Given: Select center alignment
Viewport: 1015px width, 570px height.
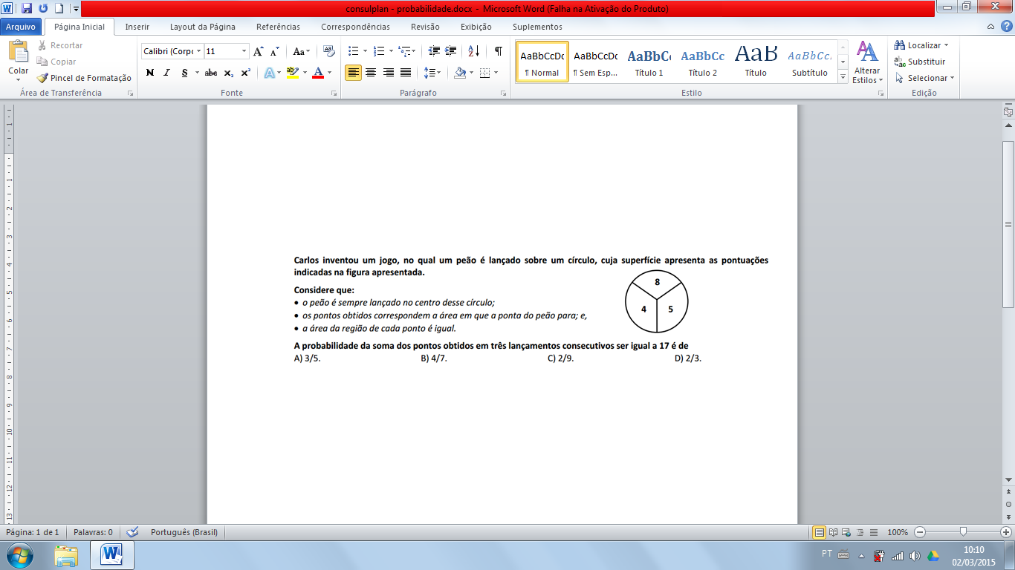Looking at the screenshot, I should point(370,73).
